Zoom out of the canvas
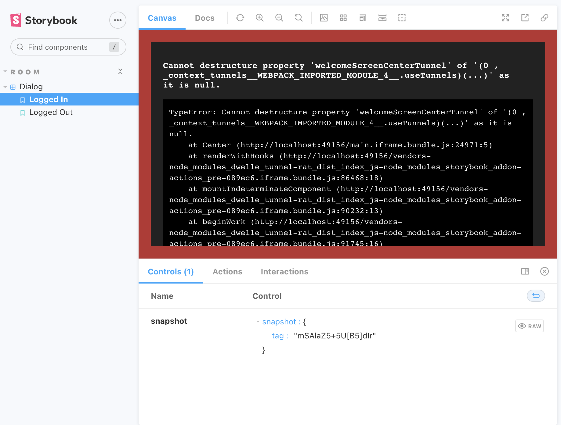The height and width of the screenshot is (425, 561). point(279,18)
